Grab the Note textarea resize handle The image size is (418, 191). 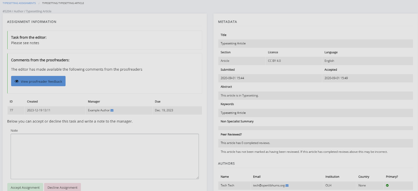198,178
